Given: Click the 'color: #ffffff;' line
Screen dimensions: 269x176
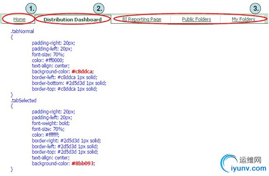Looking at the screenshot, I should (46, 135).
